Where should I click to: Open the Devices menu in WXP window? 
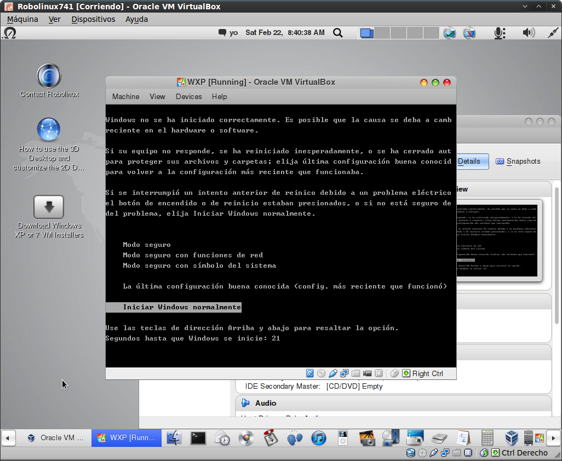[188, 96]
